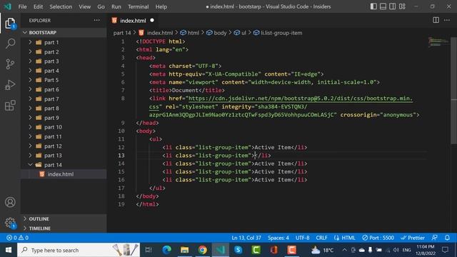Screen dimensions: 457x257
Task: Click the Spaces: 4 indentation setting
Action: tap(278, 238)
